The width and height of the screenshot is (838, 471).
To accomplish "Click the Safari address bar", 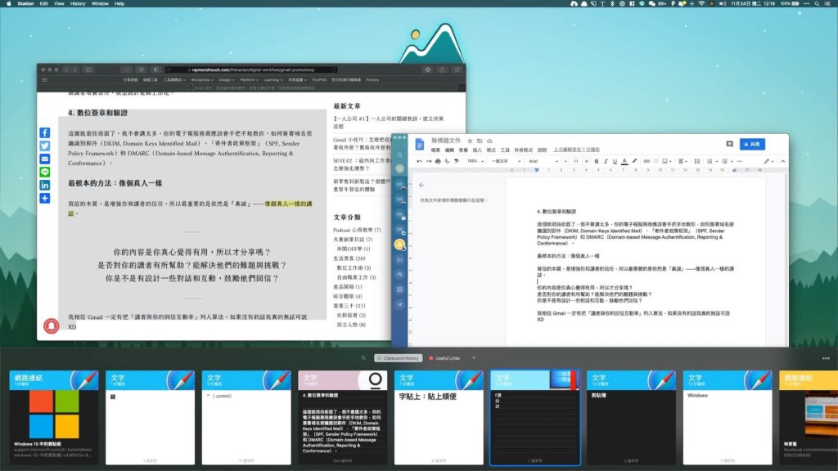I will [252, 70].
